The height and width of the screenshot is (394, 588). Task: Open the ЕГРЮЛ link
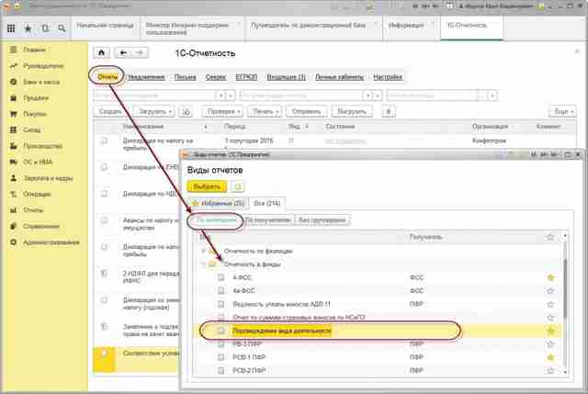(x=246, y=77)
